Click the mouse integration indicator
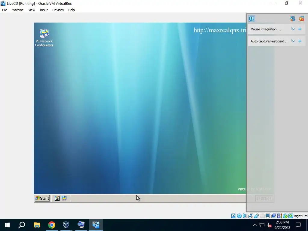The height and width of the screenshot is (231, 308). [285, 216]
